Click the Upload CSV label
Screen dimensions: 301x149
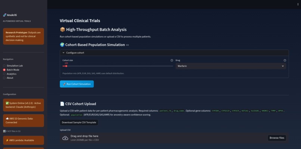click(x=65, y=130)
